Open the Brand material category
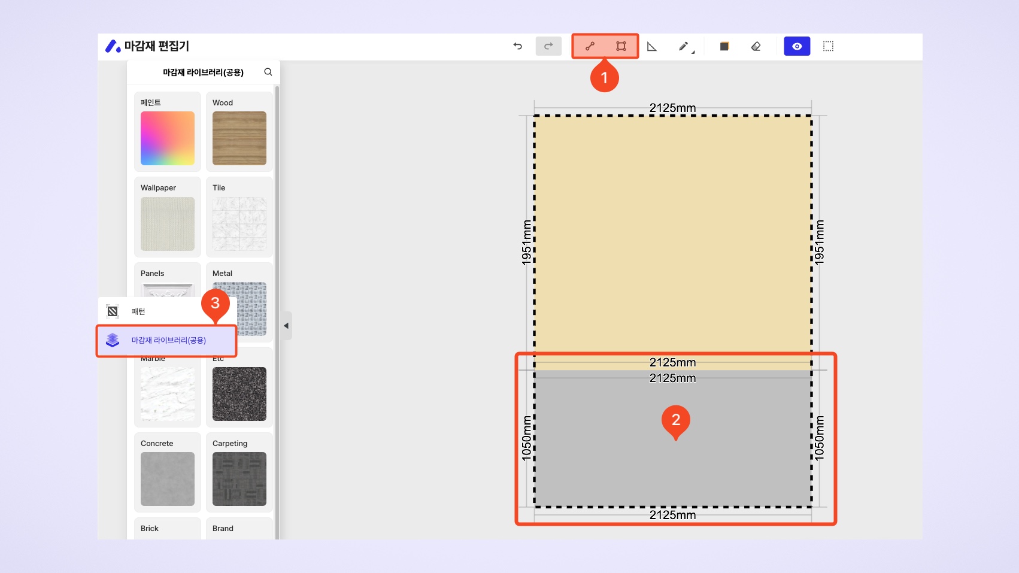Viewport: 1019px width, 573px height. click(239, 529)
